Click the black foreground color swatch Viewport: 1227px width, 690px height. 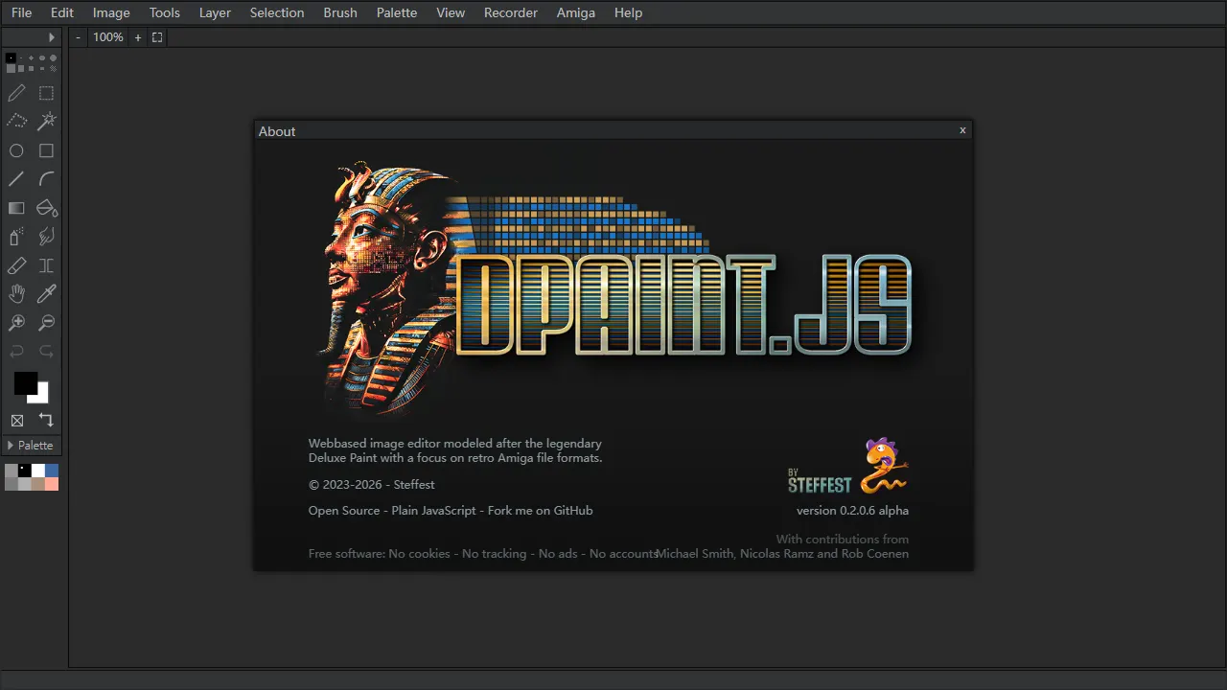tap(24, 382)
